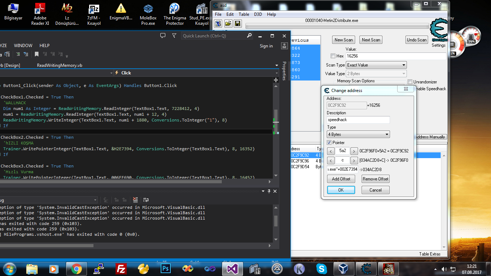Click the Cheat Engine save floppy icon
This screenshot has width=491, height=276.
tap(238, 24)
